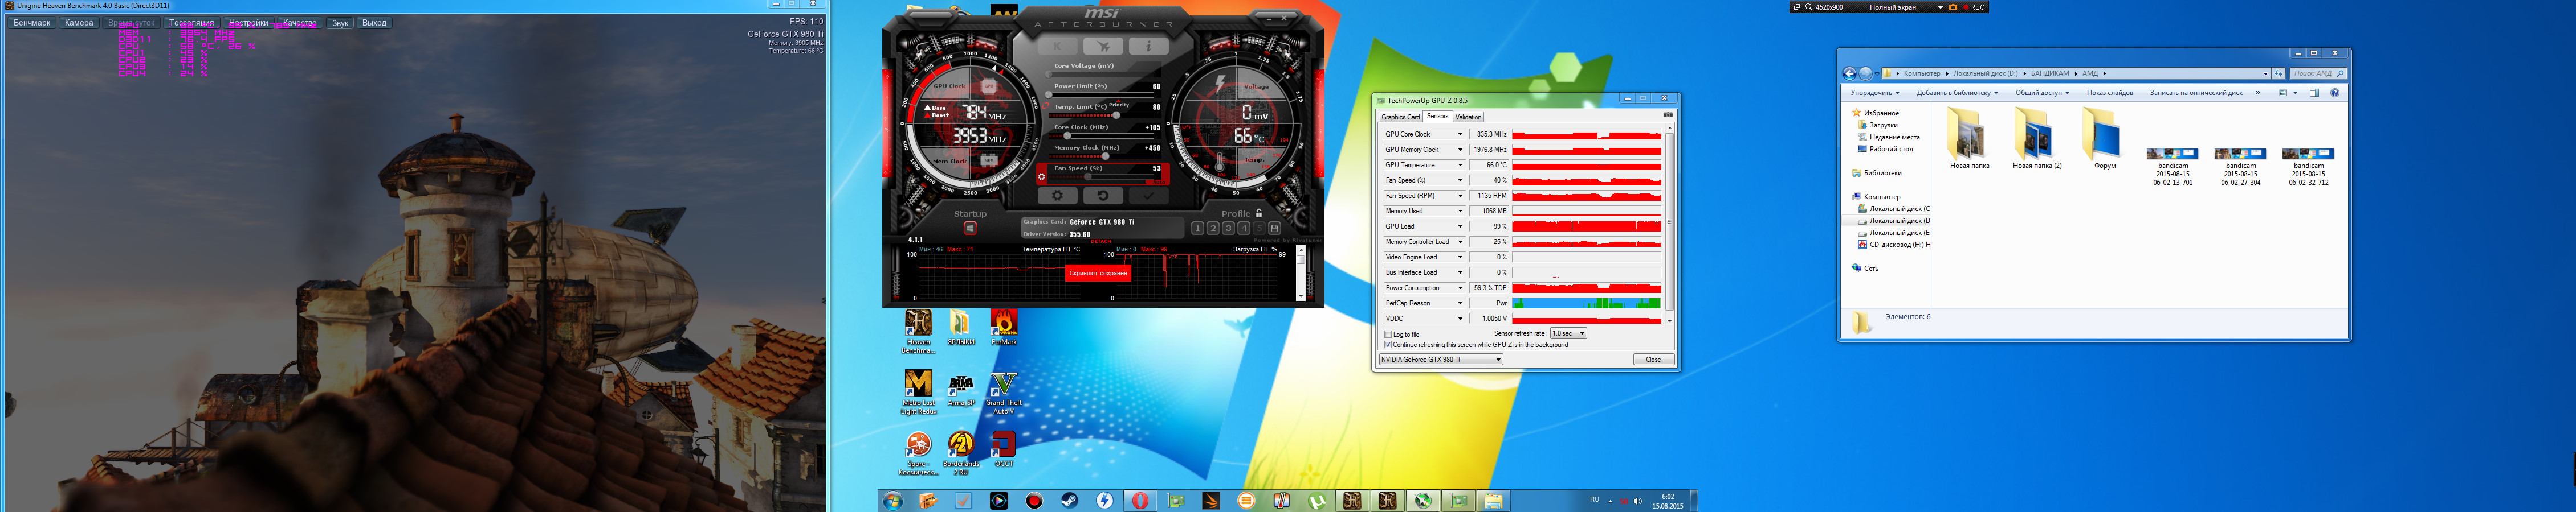Open the OCCT desktop icon
Screen dimensions: 2576x512
pos(1003,449)
